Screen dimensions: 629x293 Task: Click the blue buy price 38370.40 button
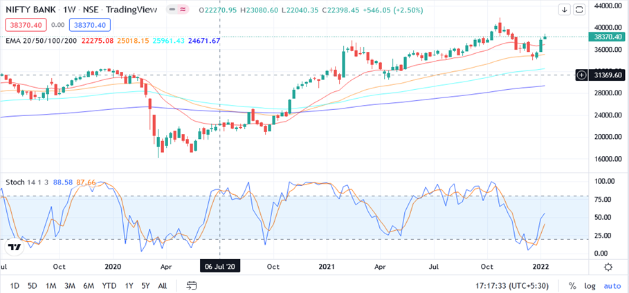tap(91, 25)
